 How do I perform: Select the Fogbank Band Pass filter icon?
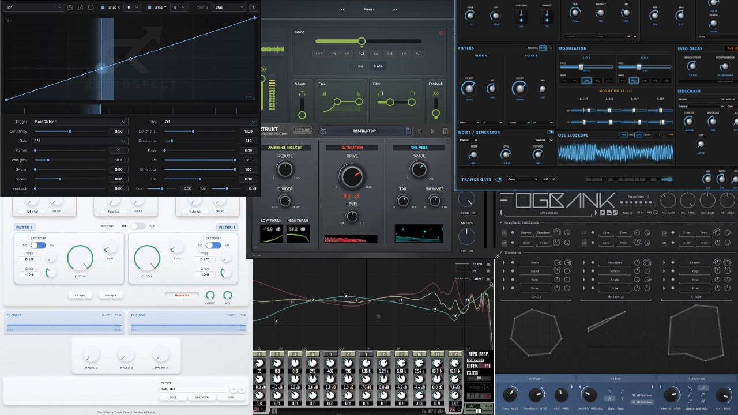[x=609, y=398]
